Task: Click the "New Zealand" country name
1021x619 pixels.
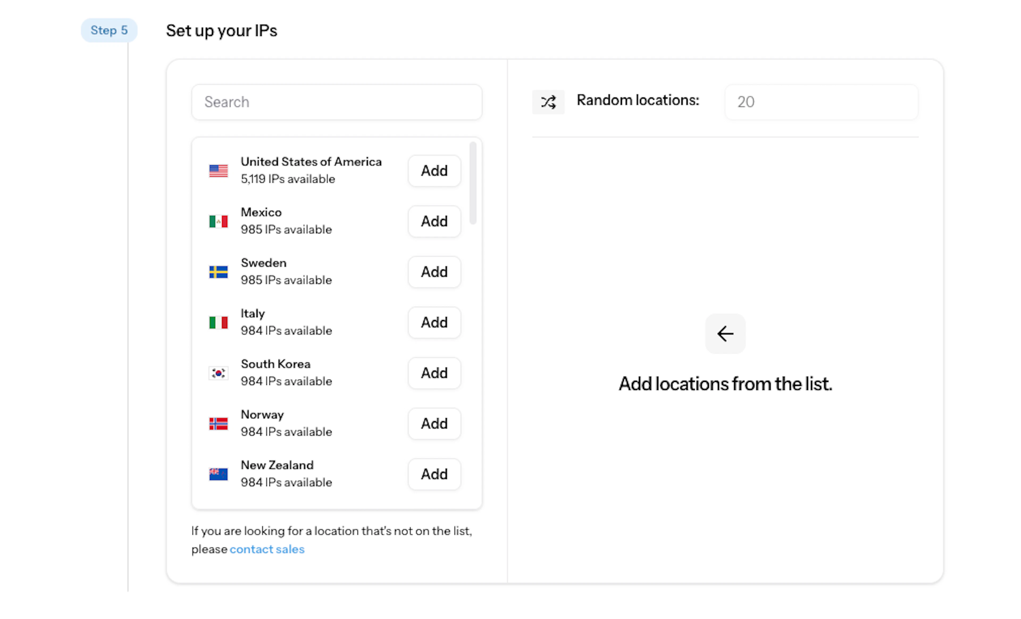Action: tap(277, 465)
